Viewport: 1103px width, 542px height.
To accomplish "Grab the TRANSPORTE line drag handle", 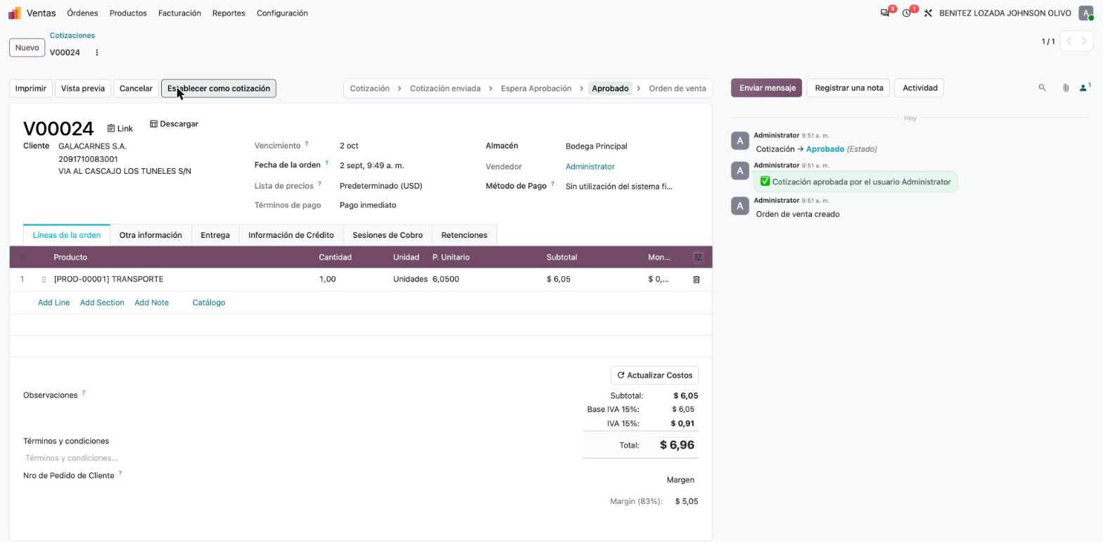I will [44, 279].
